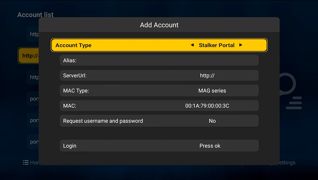The width and height of the screenshot is (318, 180).
Task: Click the ServerUrl field showing http://
Action: (159, 76)
